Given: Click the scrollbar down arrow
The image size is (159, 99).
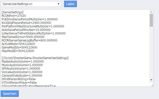Looking at the screenshot, I should click(x=151, y=80).
